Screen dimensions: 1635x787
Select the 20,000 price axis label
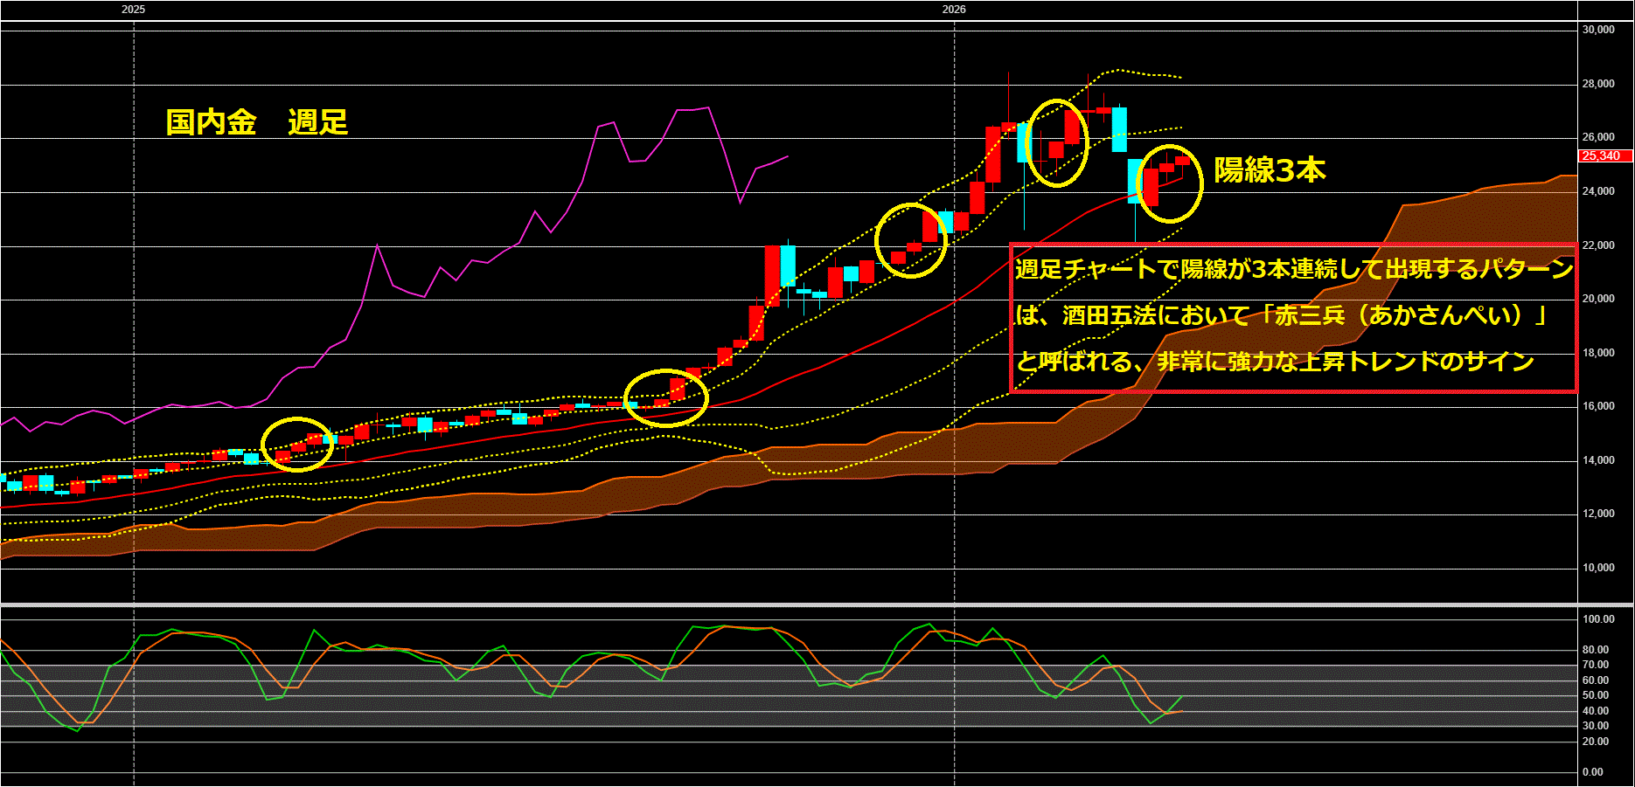coord(1597,299)
